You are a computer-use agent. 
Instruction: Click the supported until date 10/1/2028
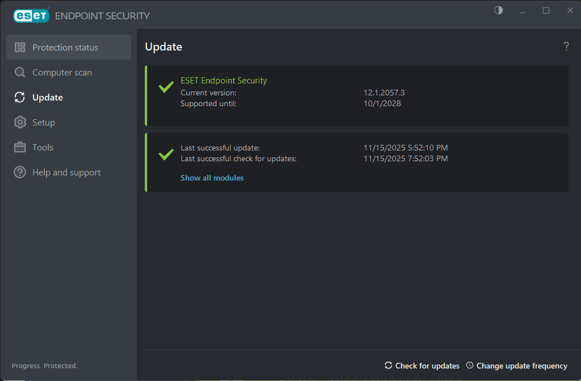pos(382,103)
